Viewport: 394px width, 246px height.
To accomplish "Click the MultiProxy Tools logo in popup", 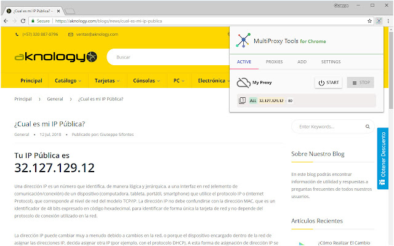I will pos(243,40).
